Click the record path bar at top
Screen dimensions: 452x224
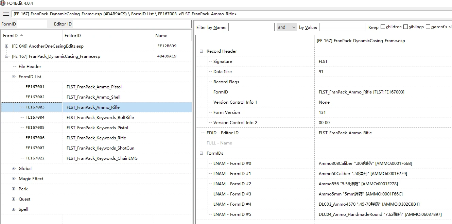coord(232,14)
